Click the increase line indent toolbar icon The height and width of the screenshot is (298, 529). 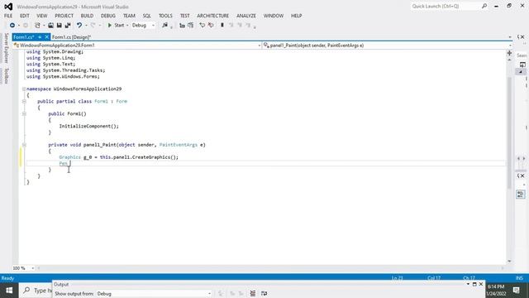click(x=191, y=26)
